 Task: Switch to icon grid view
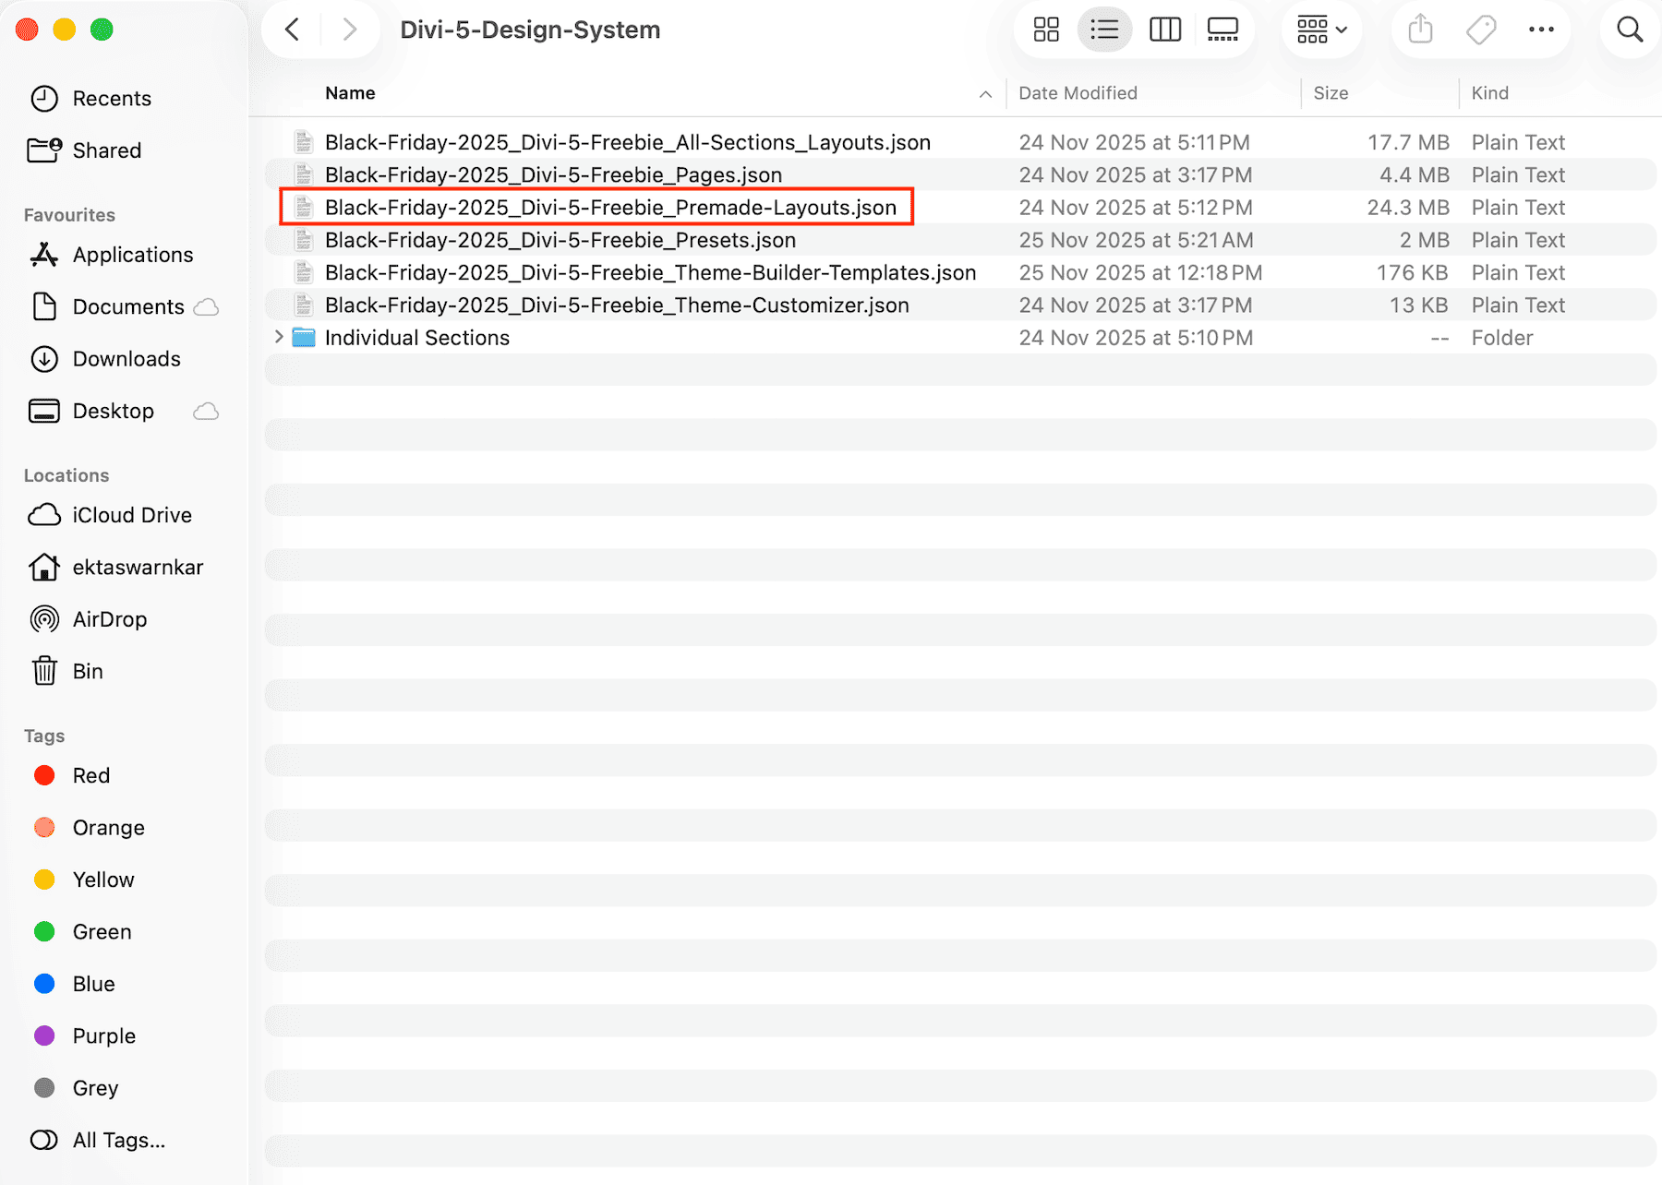1046,29
